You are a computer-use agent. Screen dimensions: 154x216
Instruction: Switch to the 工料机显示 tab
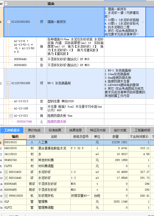click(12, 130)
